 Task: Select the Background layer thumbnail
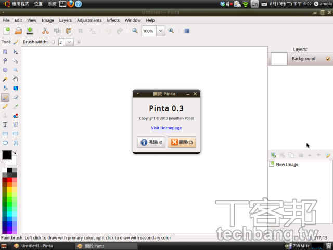click(279, 59)
